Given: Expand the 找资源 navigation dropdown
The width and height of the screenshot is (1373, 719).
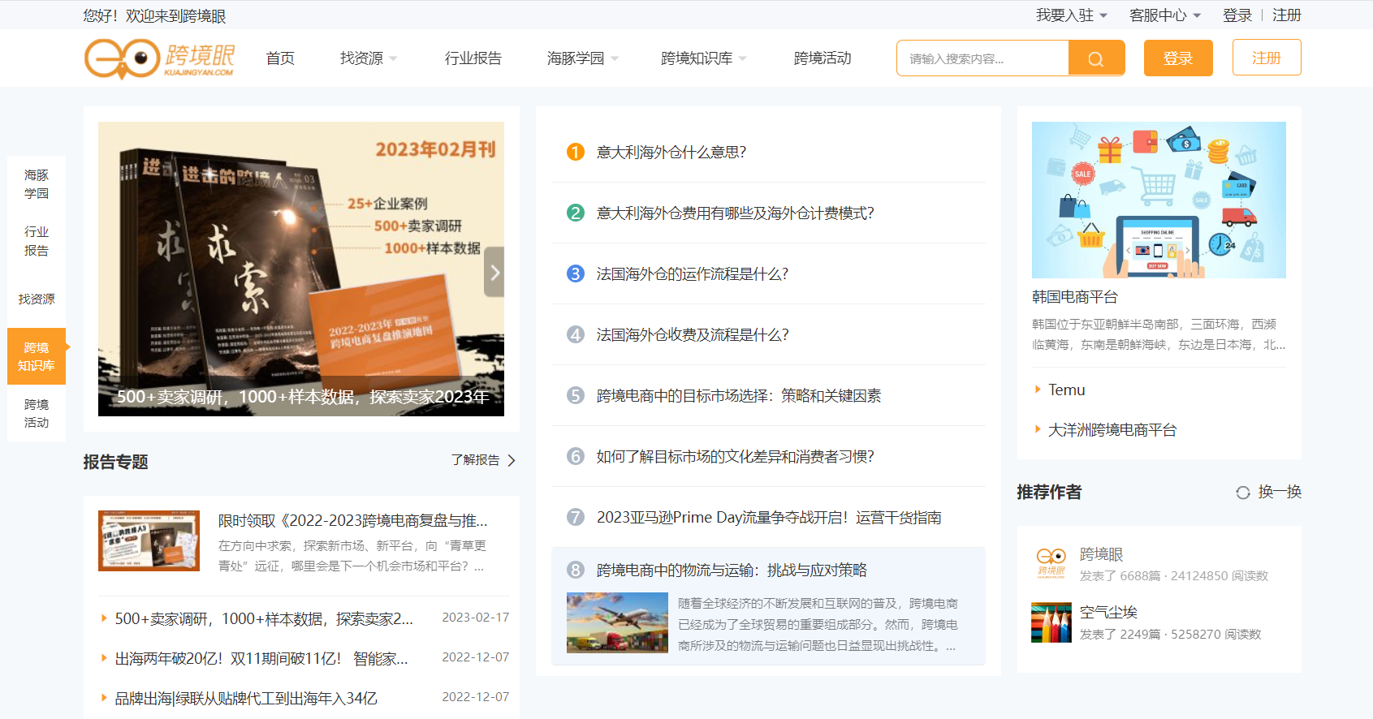Looking at the screenshot, I should pos(369,58).
